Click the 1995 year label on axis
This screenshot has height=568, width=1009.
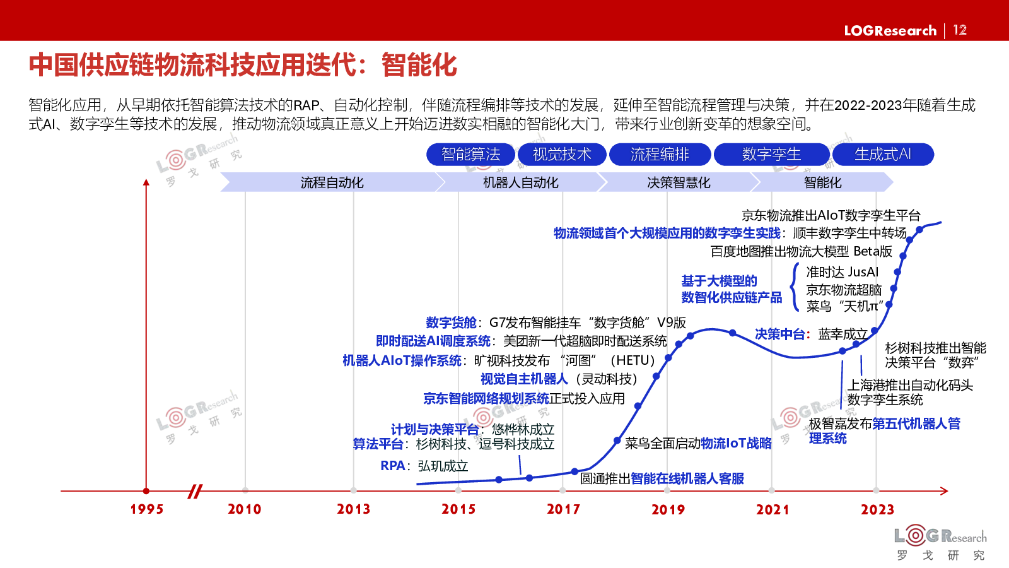[146, 509]
